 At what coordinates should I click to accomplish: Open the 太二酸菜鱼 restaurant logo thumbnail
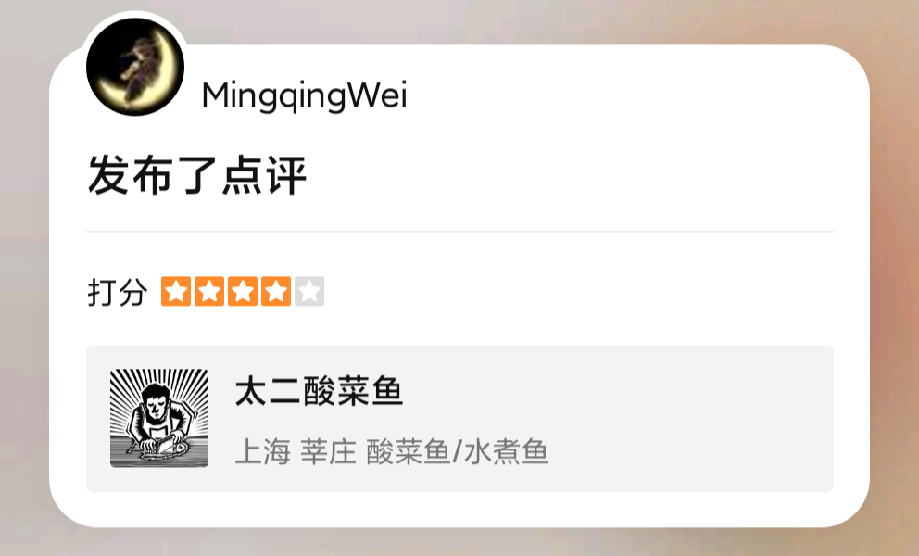[159, 418]
